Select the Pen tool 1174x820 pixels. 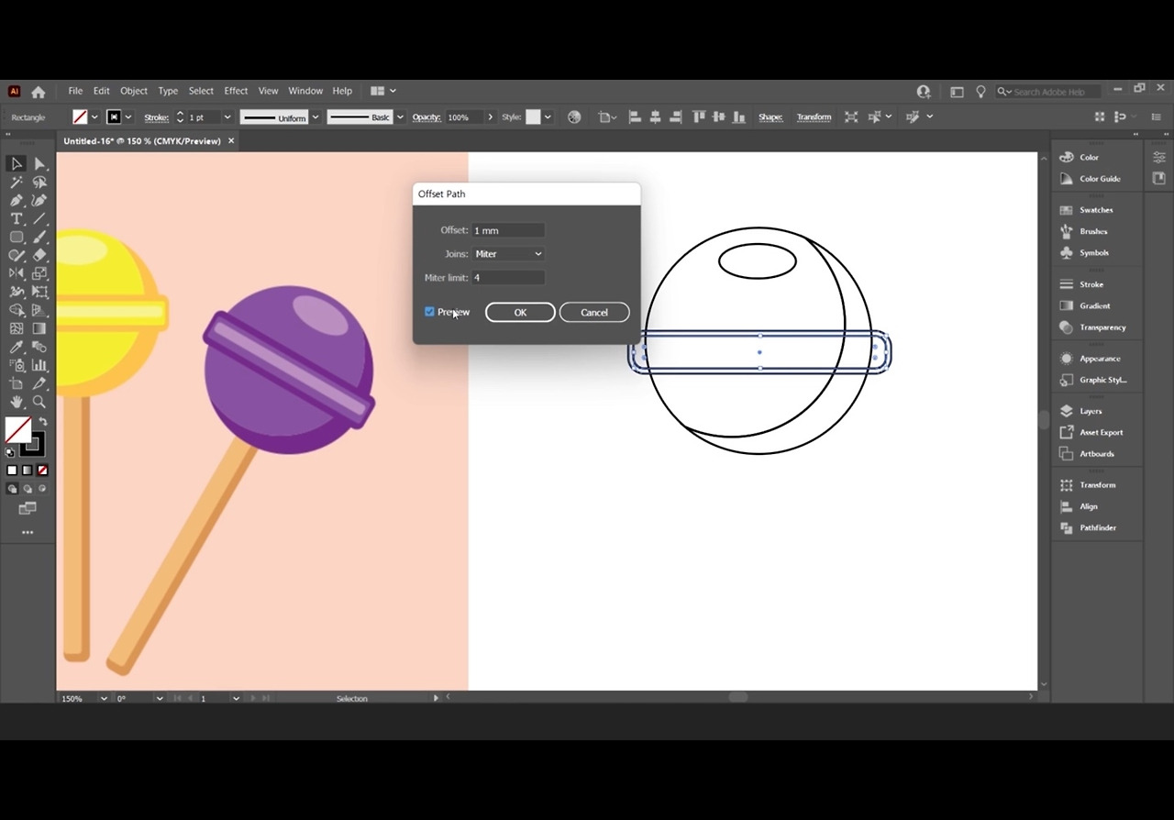[x=17, y=200]
